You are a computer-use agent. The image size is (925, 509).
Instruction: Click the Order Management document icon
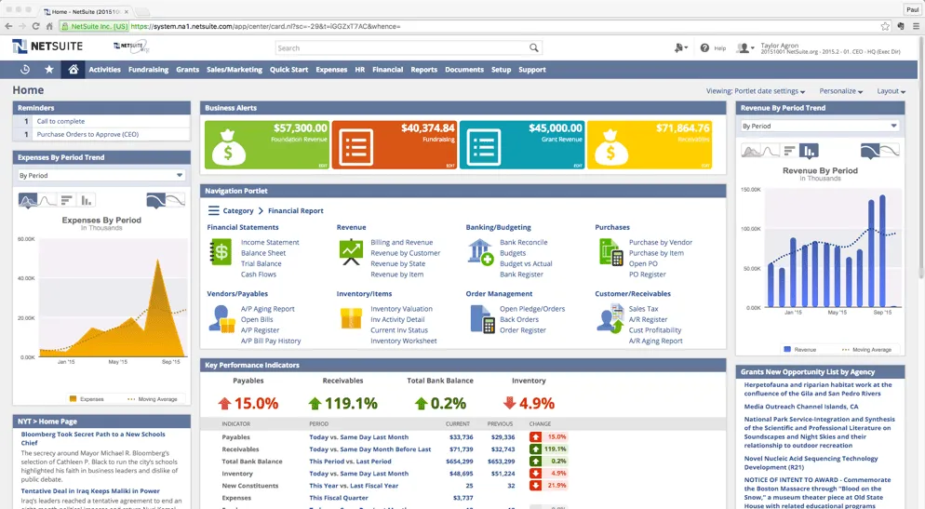(x=482, y=319)
